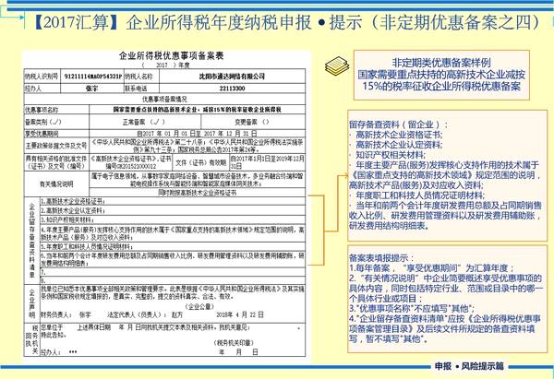Click heading 备案表填报提示：

click(381, 258)
